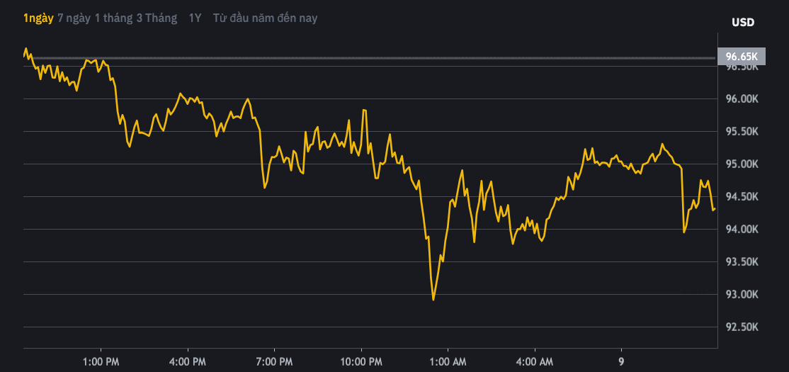Click the 7:00 PM axis marker
The width and height of the screenshot is (789, 372).
[x=275, y=361]
